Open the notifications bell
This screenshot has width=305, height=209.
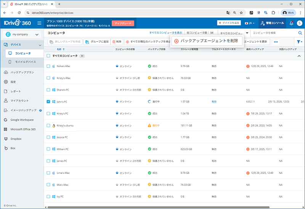291,23
